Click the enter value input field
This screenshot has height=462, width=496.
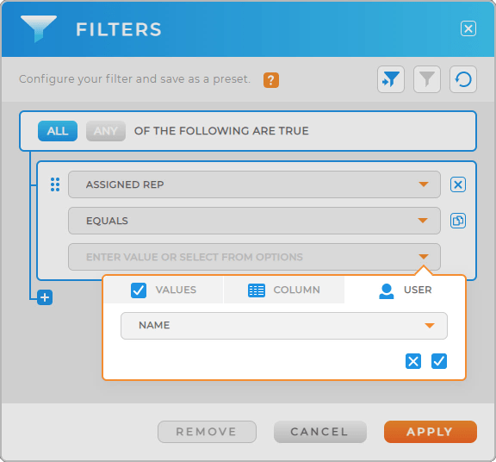[254, 257]
